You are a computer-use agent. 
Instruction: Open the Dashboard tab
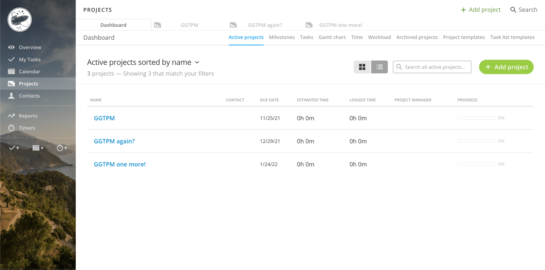(x=113, y=25)
